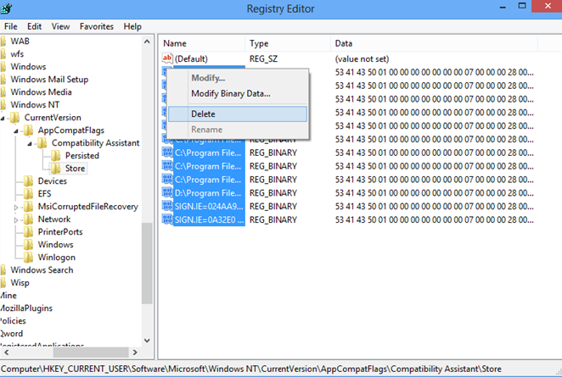Choose Delete from the context menu

[x=204, y=114]
